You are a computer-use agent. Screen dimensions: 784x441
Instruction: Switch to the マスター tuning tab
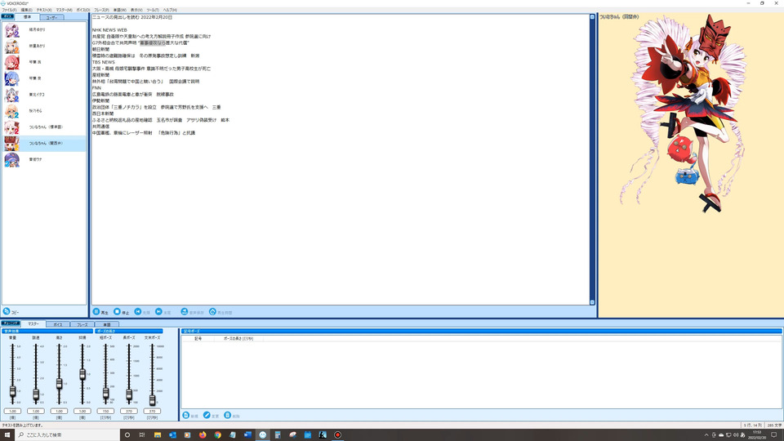[33, 324]
